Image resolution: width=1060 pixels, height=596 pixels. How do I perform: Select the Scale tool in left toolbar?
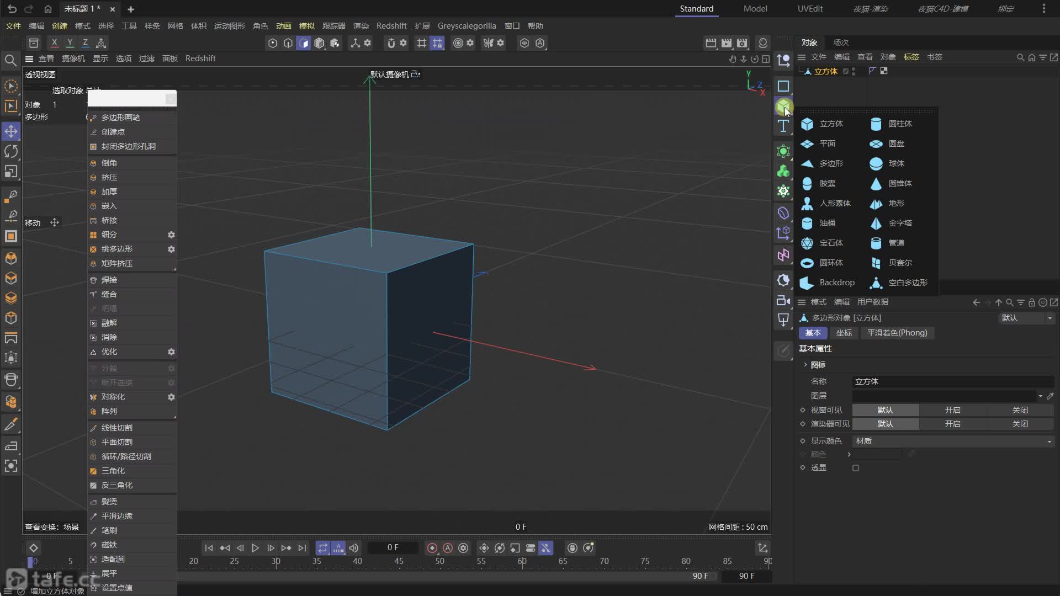pyautogui.click(x=11, y=172)
